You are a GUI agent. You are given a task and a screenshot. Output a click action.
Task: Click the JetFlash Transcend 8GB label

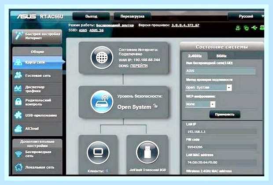[x=148, y=170]
